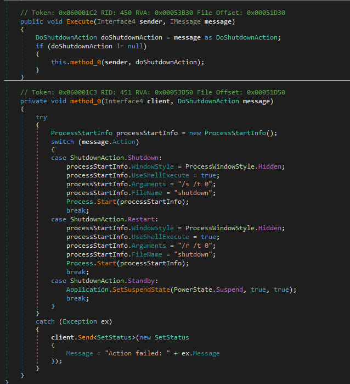Click Hidden in the Restart case block
The image size is (350, 384).
tap(270, 228)
